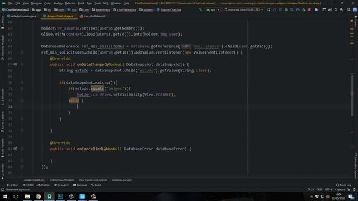
Task: Click the com package breadcrumb
Action: [84, 10]
